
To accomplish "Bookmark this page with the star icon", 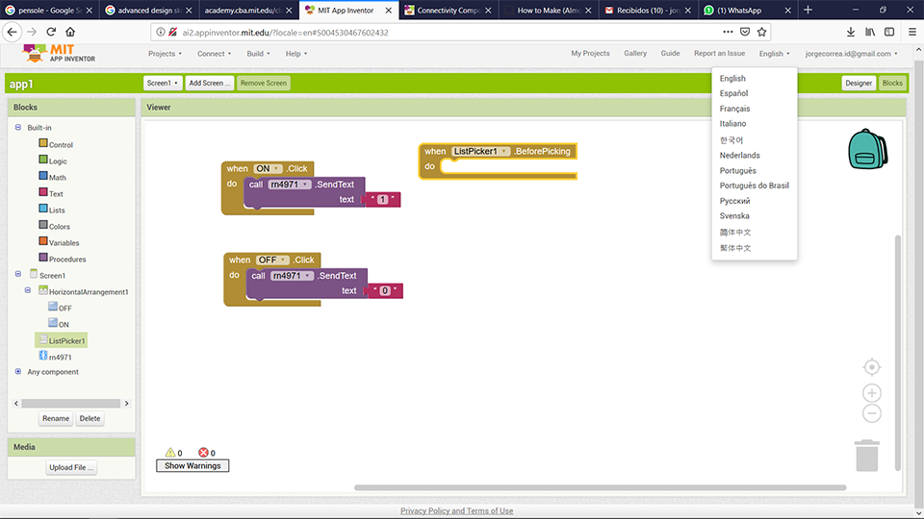I will (762, 32).
